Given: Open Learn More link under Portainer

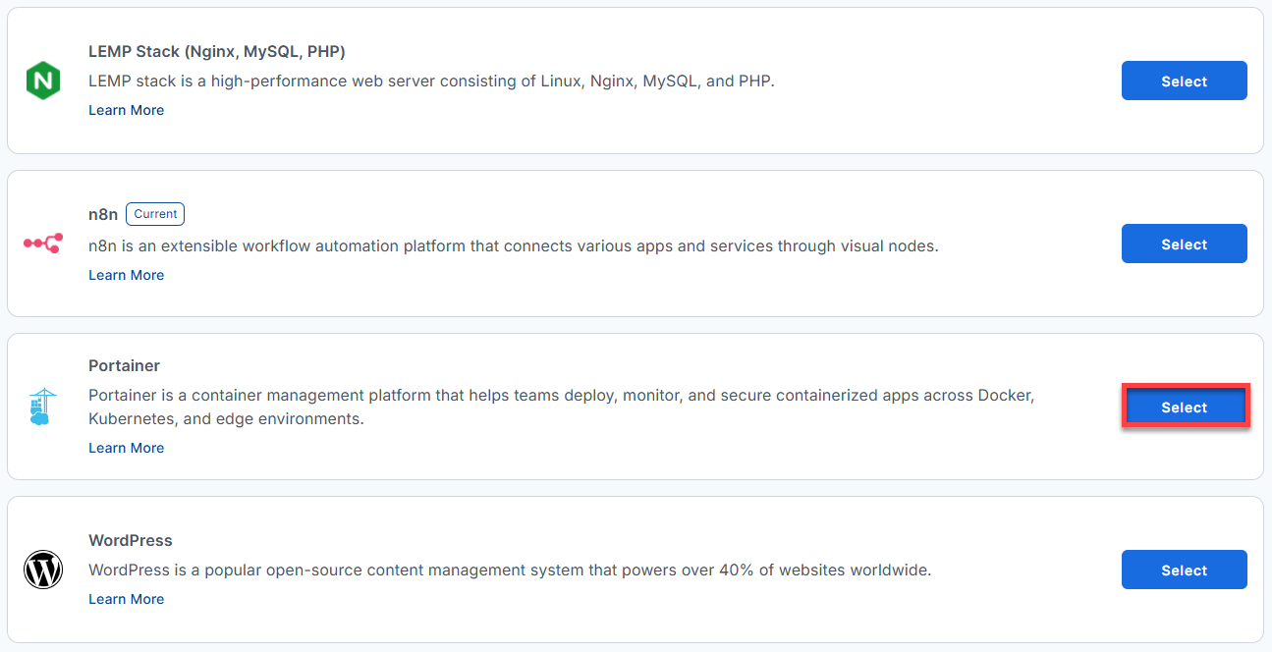Looking at the screenshot, I should click(x=126, y=448).
